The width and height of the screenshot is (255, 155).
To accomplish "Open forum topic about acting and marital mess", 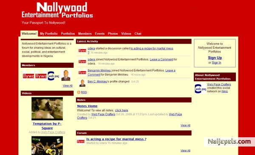I will coord(116,139).
